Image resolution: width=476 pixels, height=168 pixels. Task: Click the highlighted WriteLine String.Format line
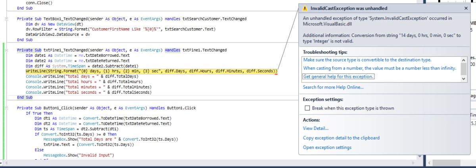click(x=151, y=71)
